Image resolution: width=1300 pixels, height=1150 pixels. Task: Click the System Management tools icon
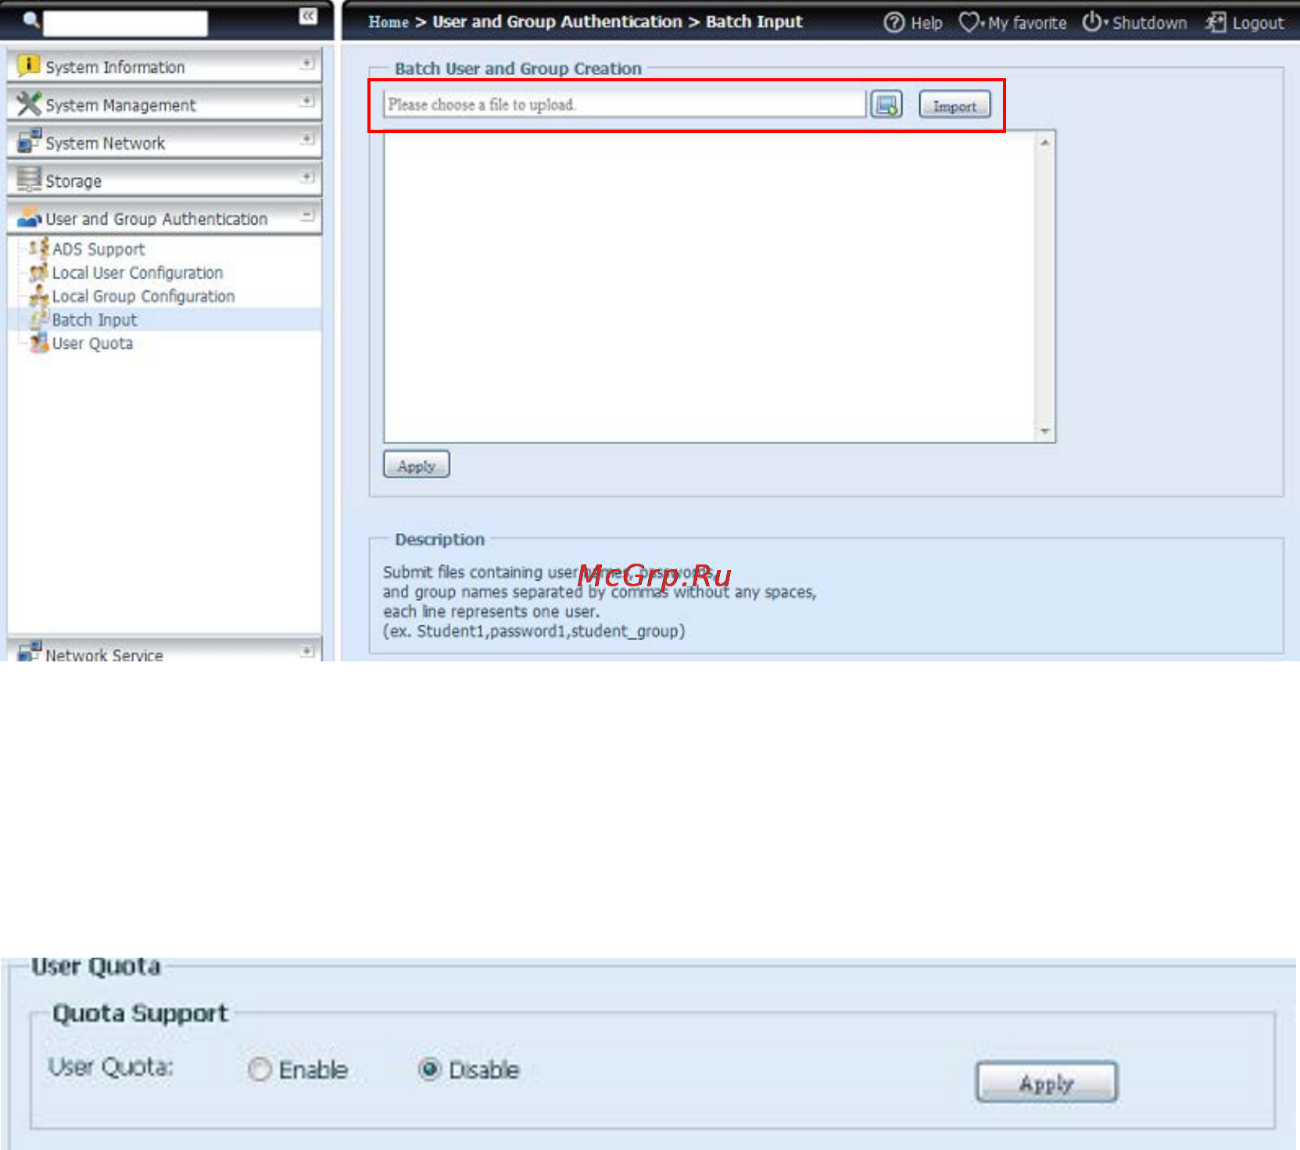pyautogui.click(x=28, y=103)
